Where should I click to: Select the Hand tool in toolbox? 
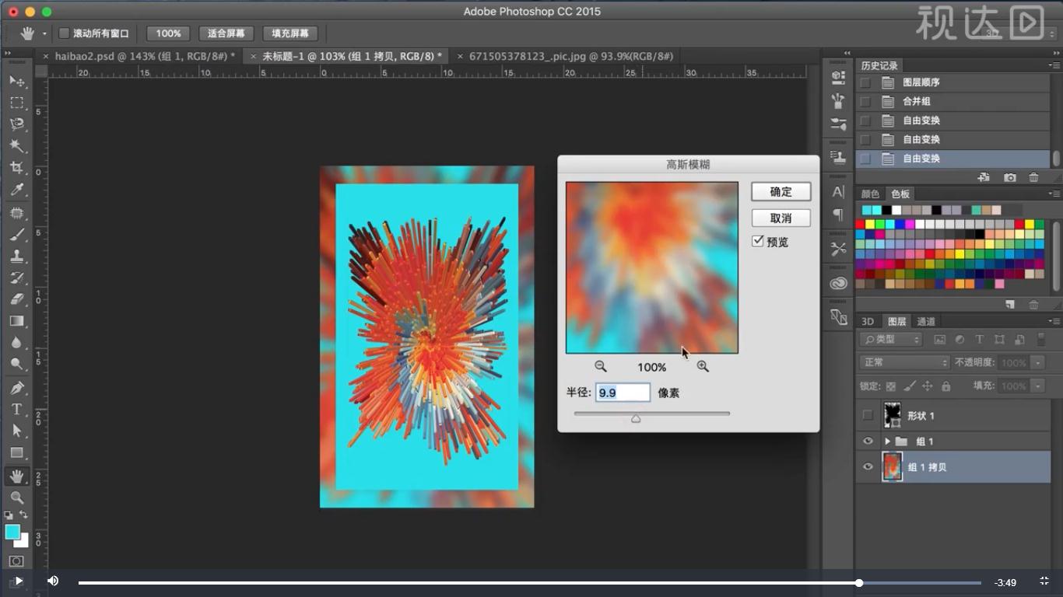pyautogui.click(x=16, y=477)
